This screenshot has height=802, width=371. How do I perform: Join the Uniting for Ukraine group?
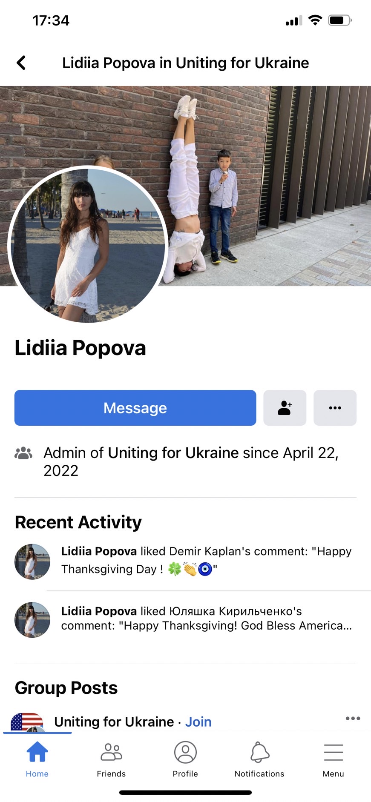[x=198, y=722]
